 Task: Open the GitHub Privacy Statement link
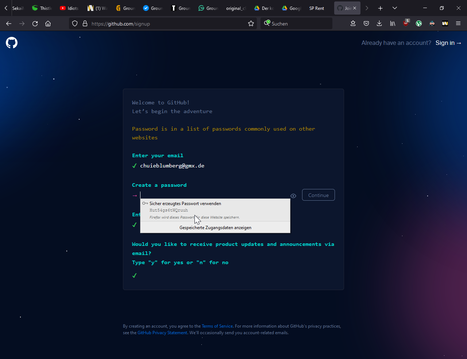click(162, 333)
